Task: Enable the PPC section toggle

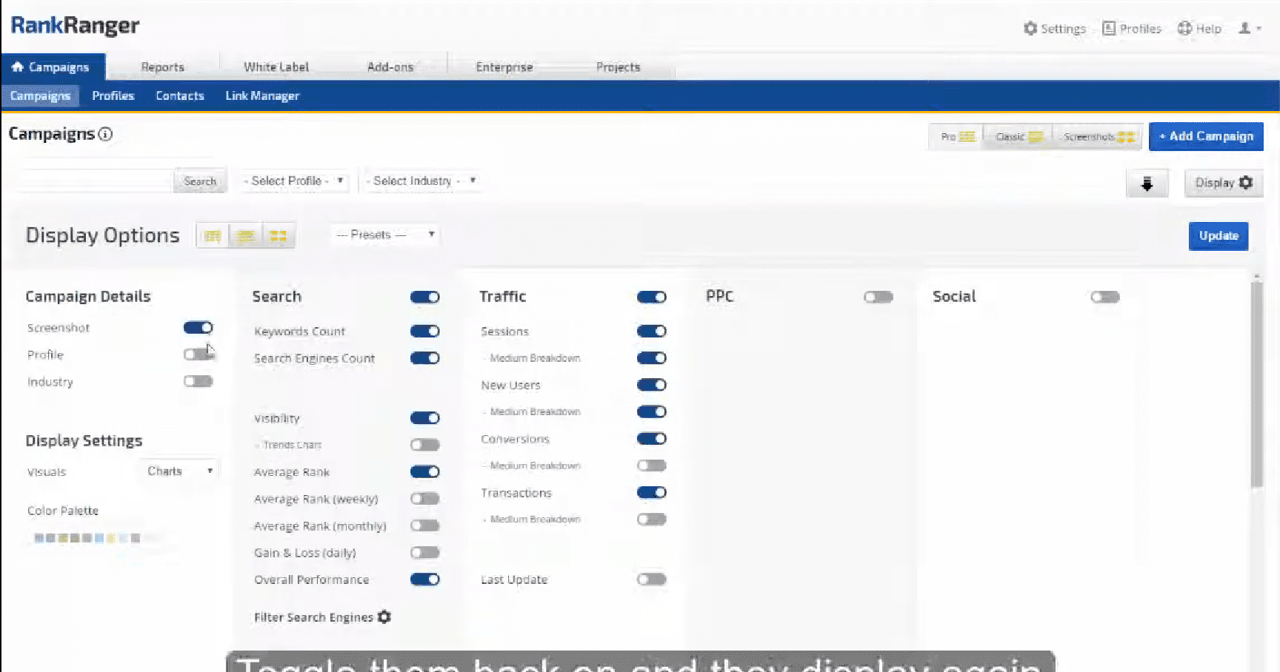Action: [x=878, y=297]
